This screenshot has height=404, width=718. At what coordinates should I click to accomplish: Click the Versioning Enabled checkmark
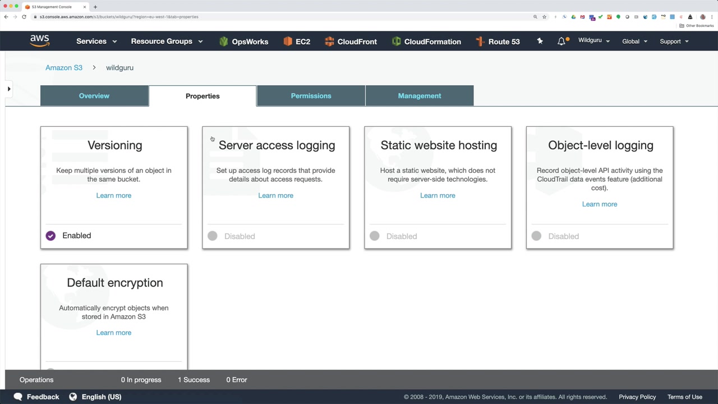[x=50, y=236]
